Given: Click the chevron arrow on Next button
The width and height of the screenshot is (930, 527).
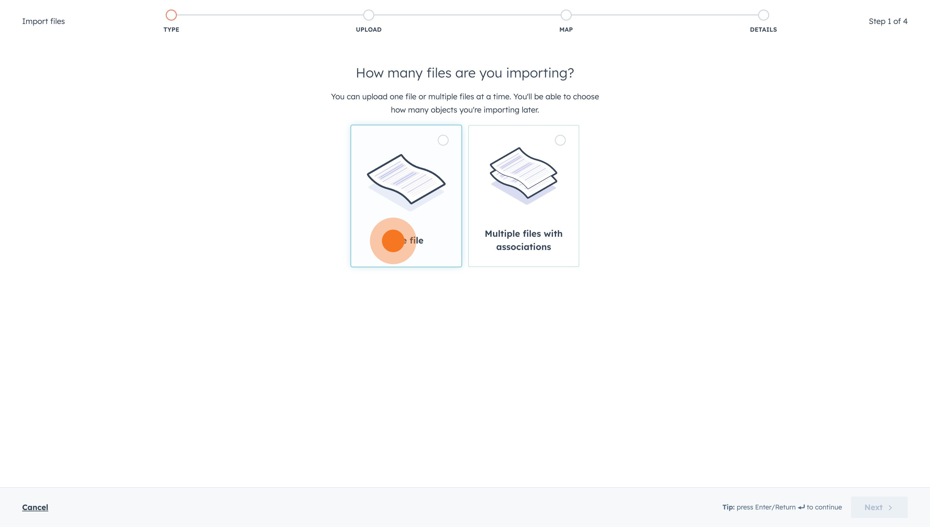Looking at the screenshot, I should tap(890, 507).
